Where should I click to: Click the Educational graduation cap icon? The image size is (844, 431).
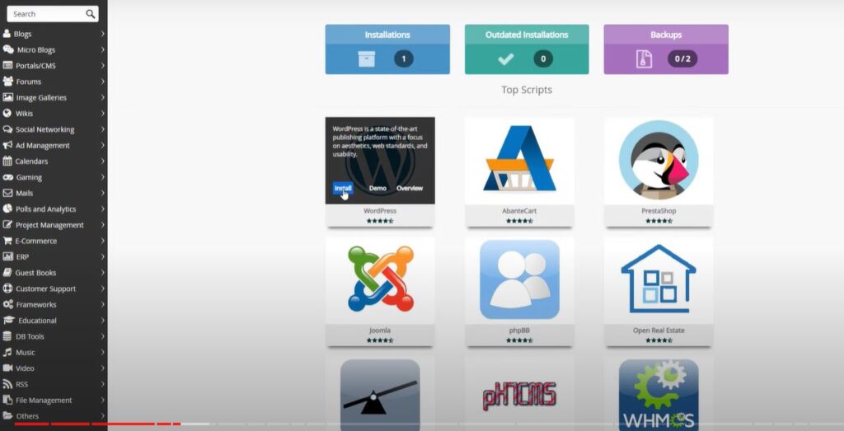coord(8,320)
